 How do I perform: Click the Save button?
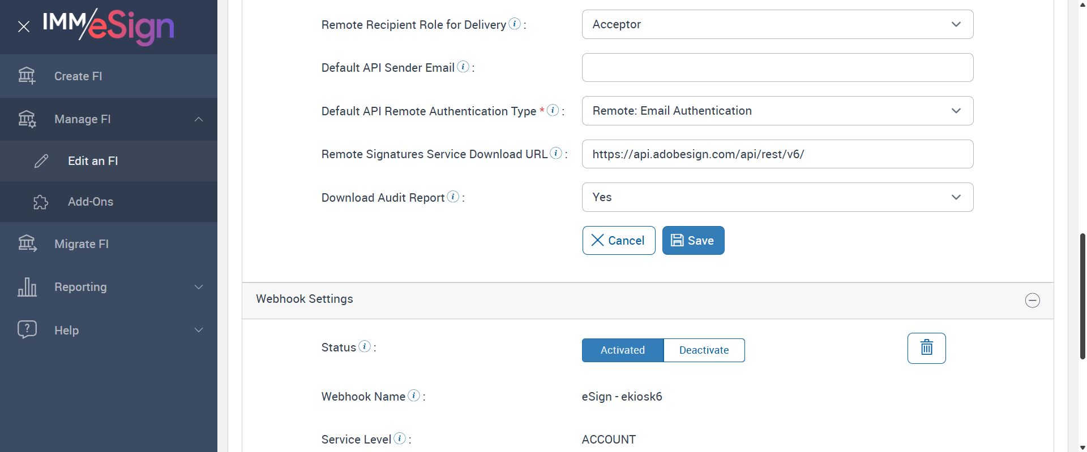(693, 241)
